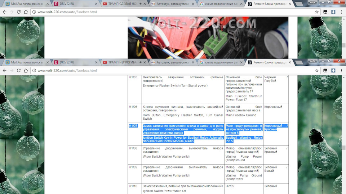
Task: Bookmark the page with the lower window's star icon
Action: click(x=317, y=70)
